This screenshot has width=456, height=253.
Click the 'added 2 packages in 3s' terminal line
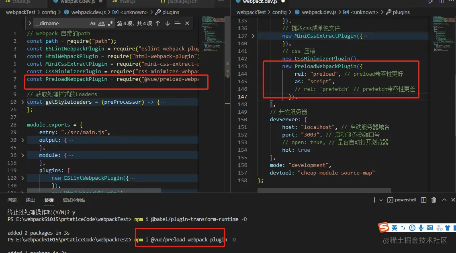pos(39,233)
